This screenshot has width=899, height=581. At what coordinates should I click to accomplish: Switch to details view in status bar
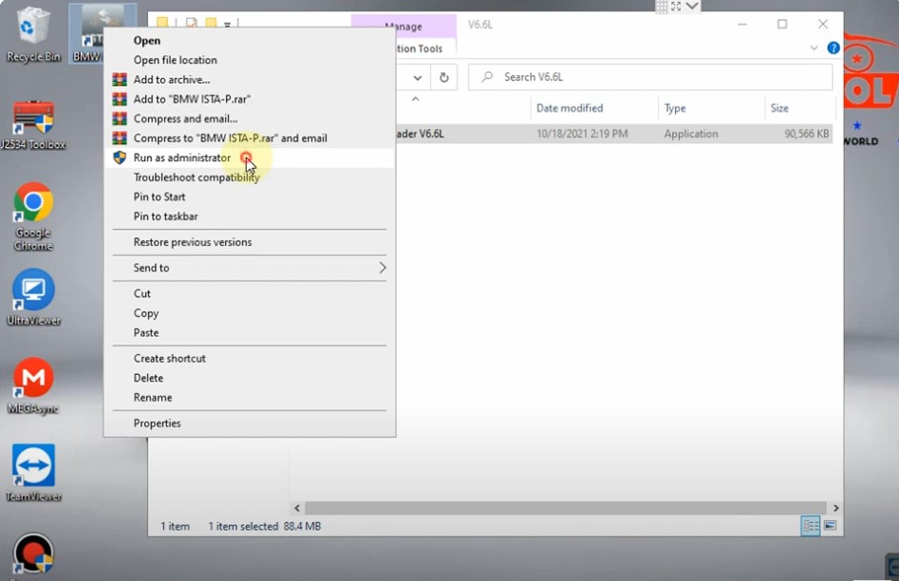click(810, 526)
